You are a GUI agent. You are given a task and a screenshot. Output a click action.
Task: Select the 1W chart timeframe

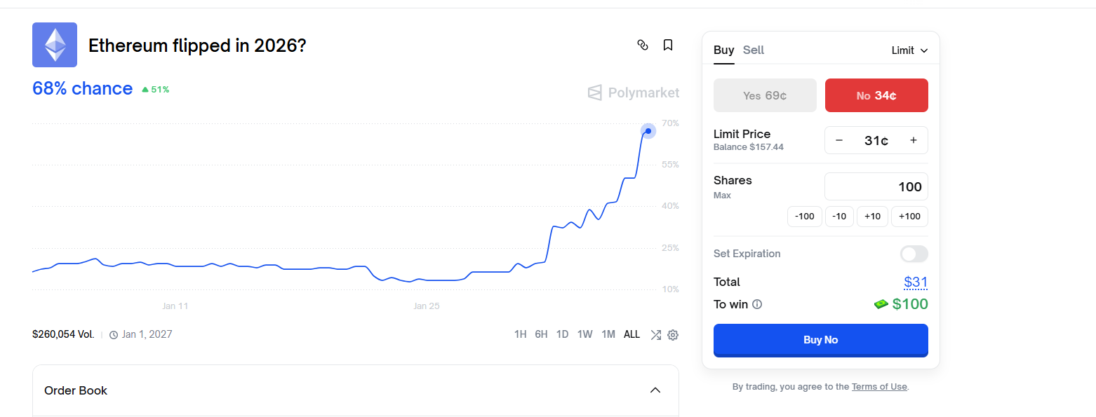584,334
